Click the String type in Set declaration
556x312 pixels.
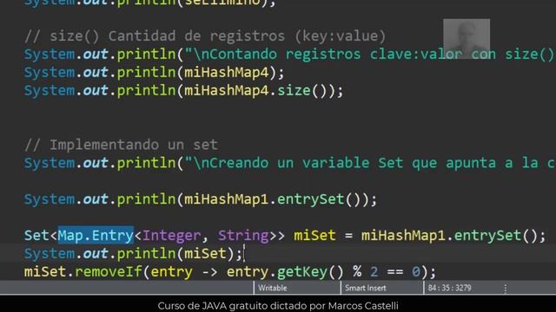coord(243,235)
